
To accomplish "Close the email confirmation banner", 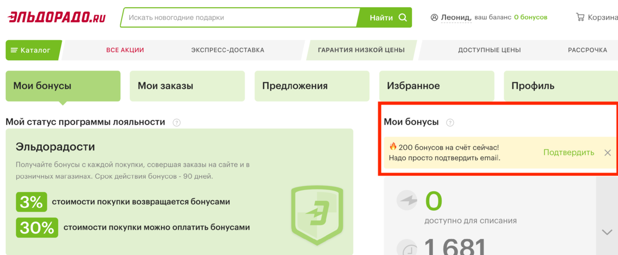I will click(608, 152).
